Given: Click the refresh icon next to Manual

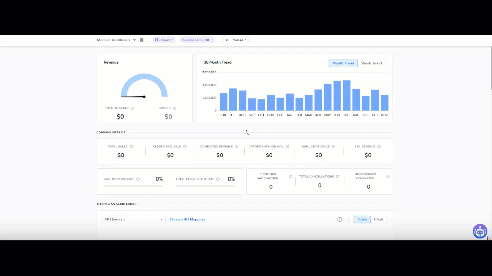Looking at the screenshot, I should point(227,40).
